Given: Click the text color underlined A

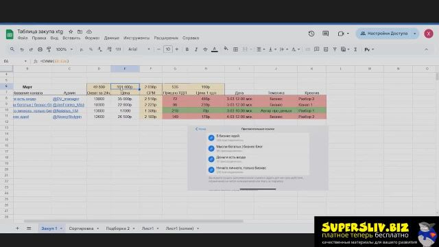Looking at the screenshot, I should [215, 49].
